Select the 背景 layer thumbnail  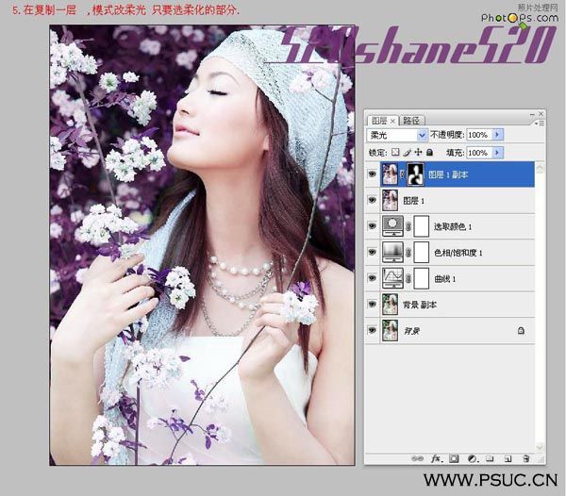point(391,330)
